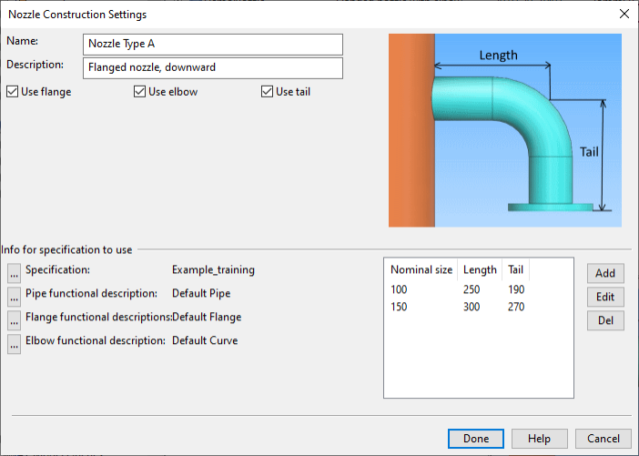
Task: Click the Length column header
Action: pos(480,270)
